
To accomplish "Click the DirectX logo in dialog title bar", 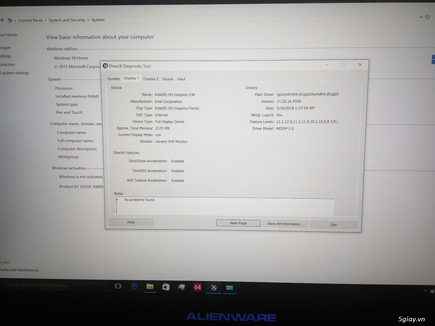I will (105, 66).
